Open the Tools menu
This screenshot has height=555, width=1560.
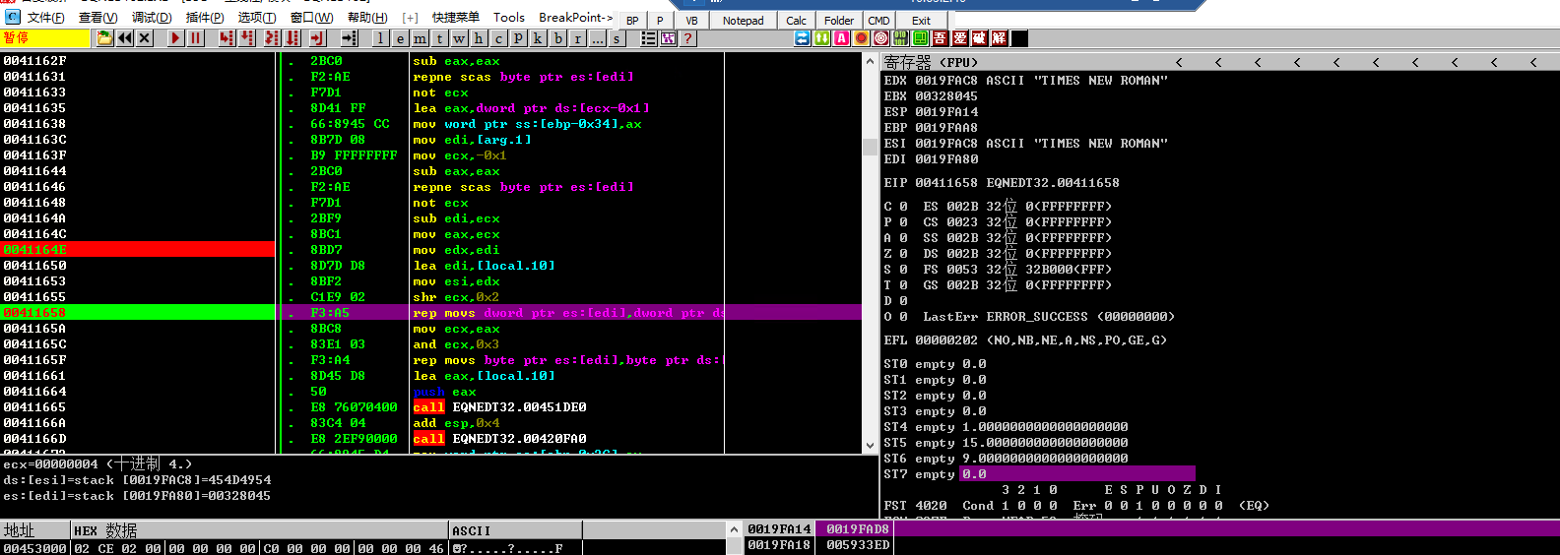tap(509, 18)
